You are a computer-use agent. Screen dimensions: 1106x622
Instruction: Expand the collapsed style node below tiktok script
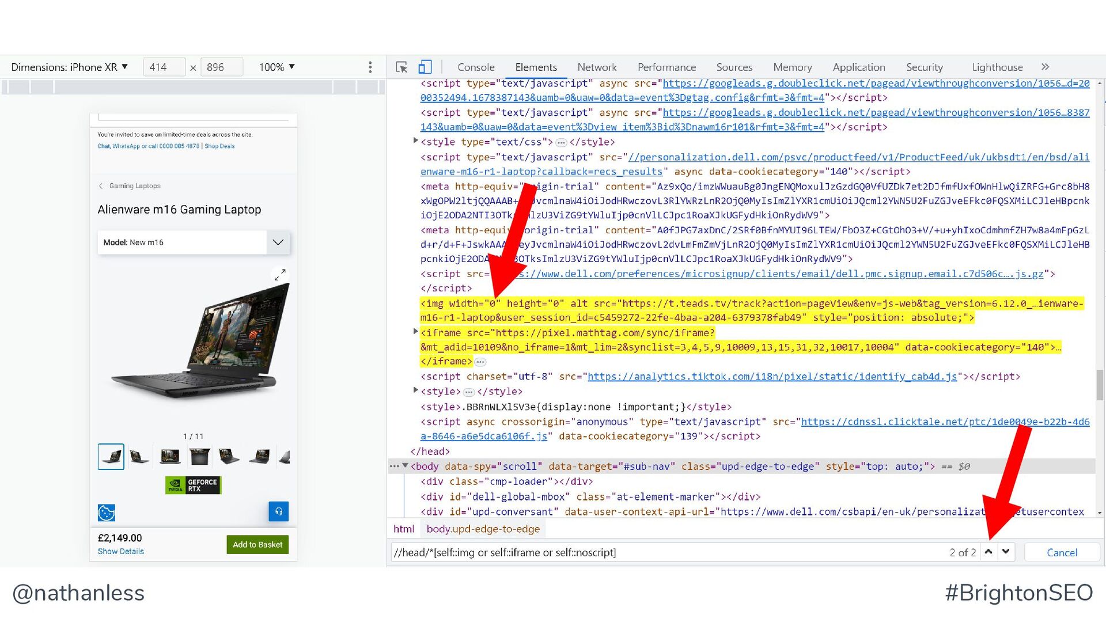[415, 390]
